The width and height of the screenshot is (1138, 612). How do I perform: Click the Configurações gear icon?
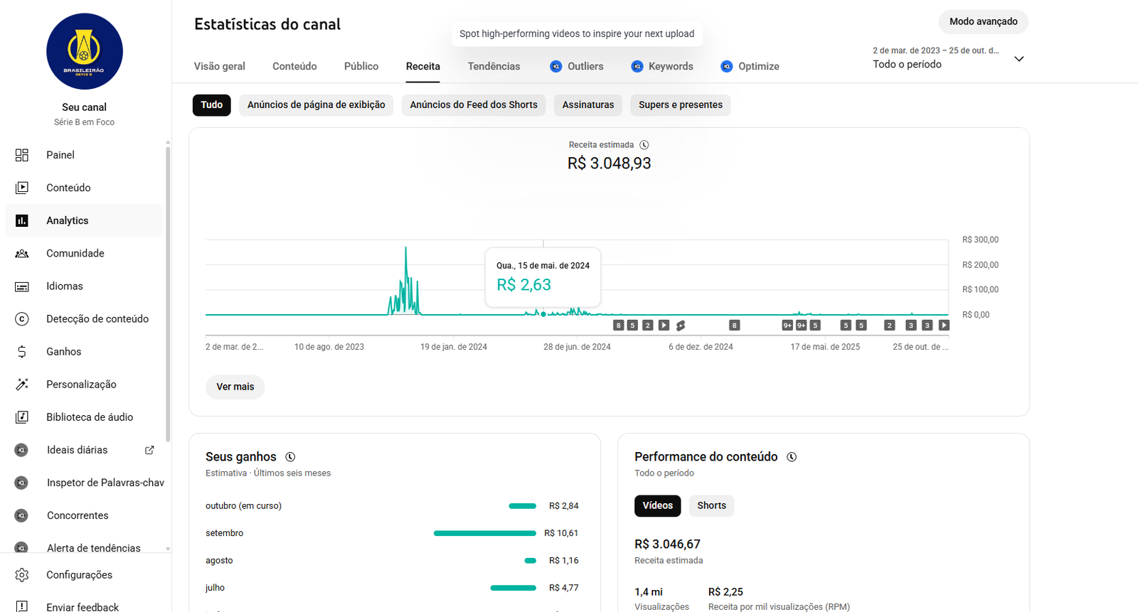[x=22, y=575]
